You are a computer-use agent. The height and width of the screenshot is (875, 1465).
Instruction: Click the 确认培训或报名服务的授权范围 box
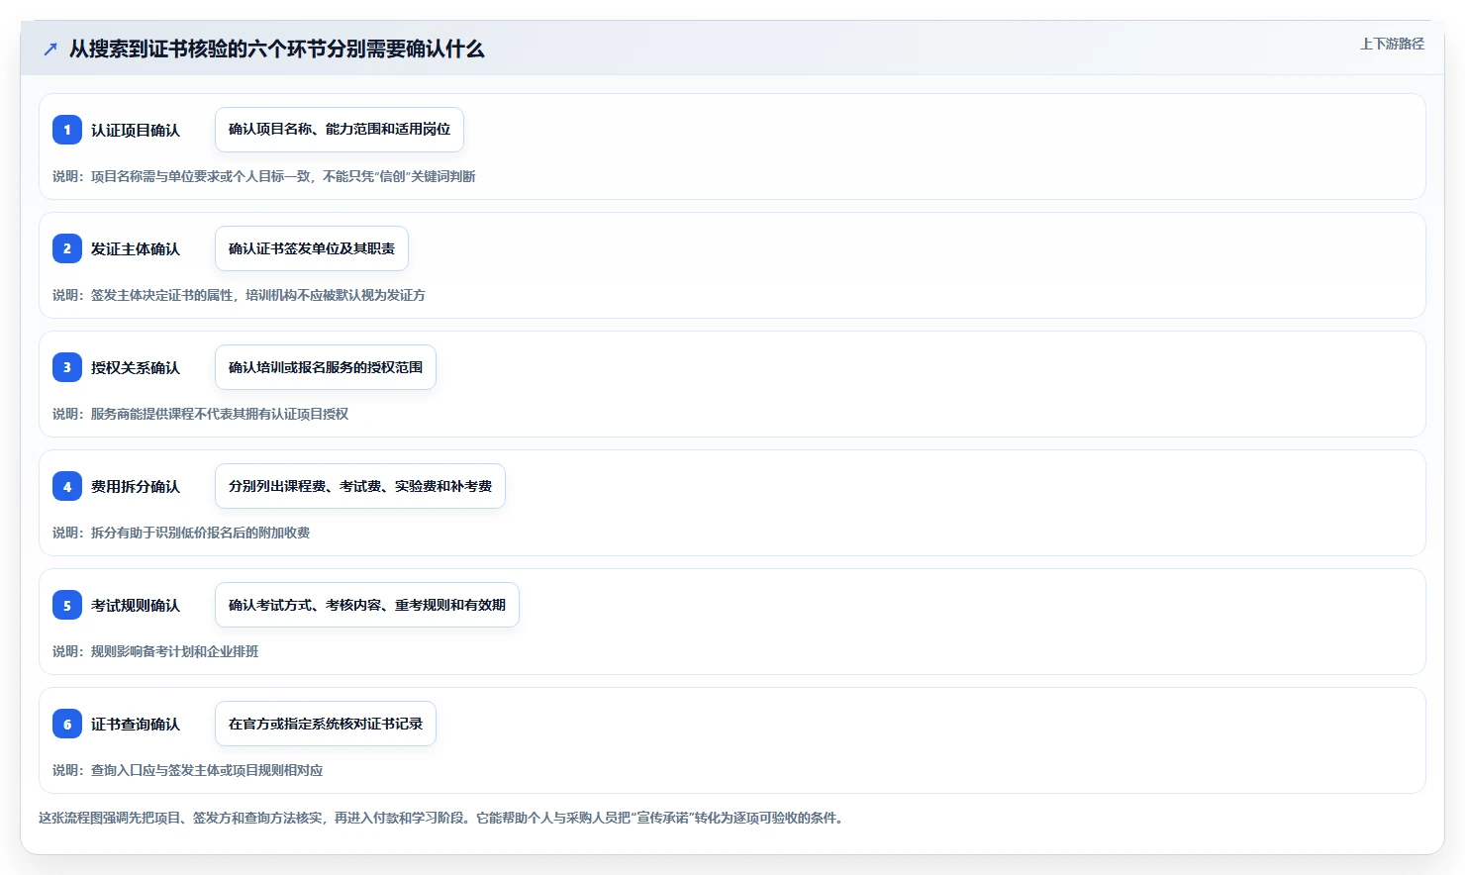326,367
